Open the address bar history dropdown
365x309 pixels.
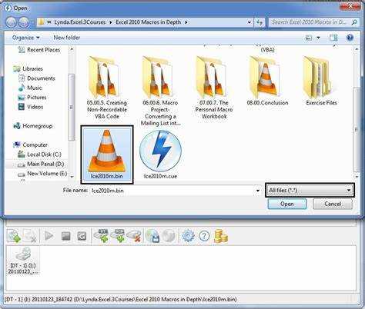(x=249, y=22)
